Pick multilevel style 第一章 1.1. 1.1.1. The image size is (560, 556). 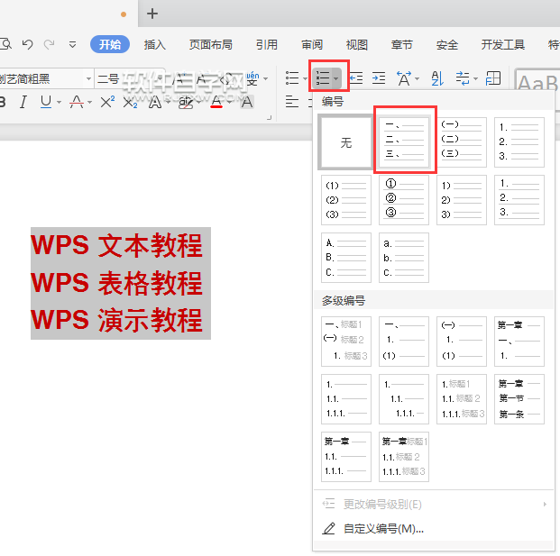point(346,457)
